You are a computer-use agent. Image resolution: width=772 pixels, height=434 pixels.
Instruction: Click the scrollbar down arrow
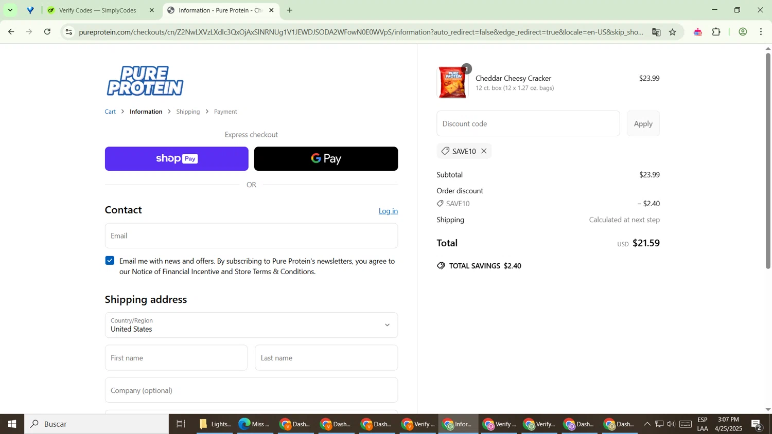(x=768, y=410)
